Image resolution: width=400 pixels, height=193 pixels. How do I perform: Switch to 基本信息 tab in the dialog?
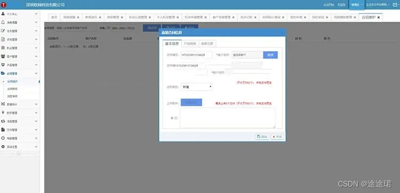pos(172,44)
